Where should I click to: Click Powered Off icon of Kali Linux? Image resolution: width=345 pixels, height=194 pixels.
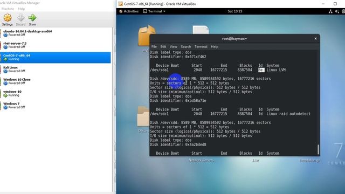[x=5, y=71]
